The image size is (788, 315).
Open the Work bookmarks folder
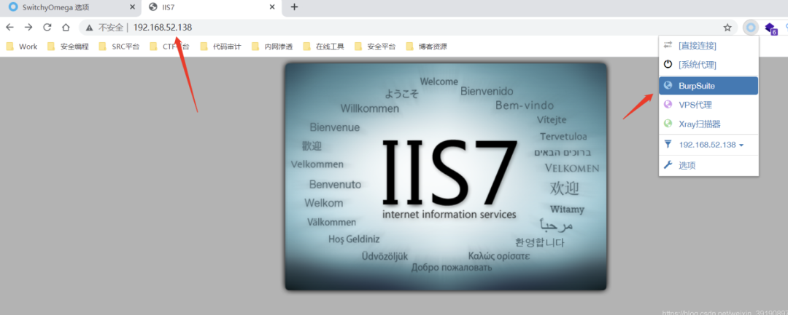coord(22,47)
